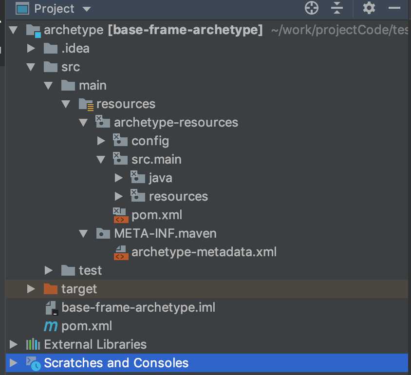
Task: Click the locate-in-tree crosshair icon
Action: tap(311, 8)
